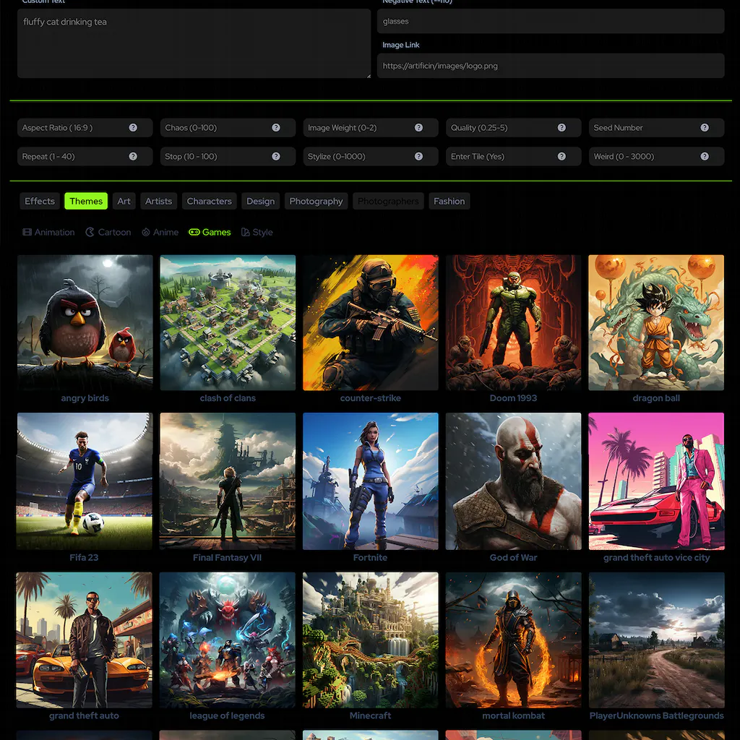Click the question mark next to Chaos

[276, 128]
